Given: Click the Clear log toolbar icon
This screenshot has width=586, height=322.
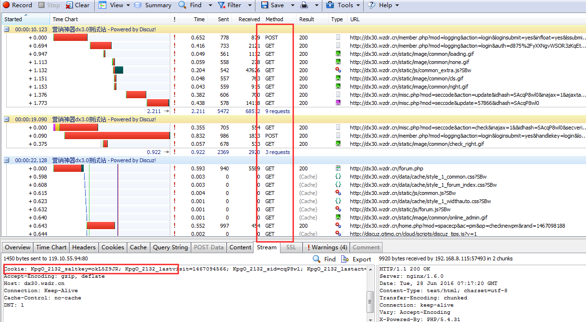Looking at the screenshot, I should (70, 5).
